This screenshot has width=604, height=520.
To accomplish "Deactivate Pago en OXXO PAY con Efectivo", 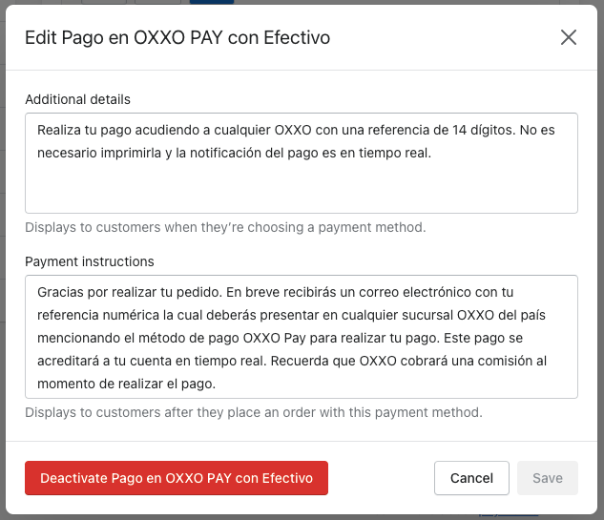I will click(177, 478).
